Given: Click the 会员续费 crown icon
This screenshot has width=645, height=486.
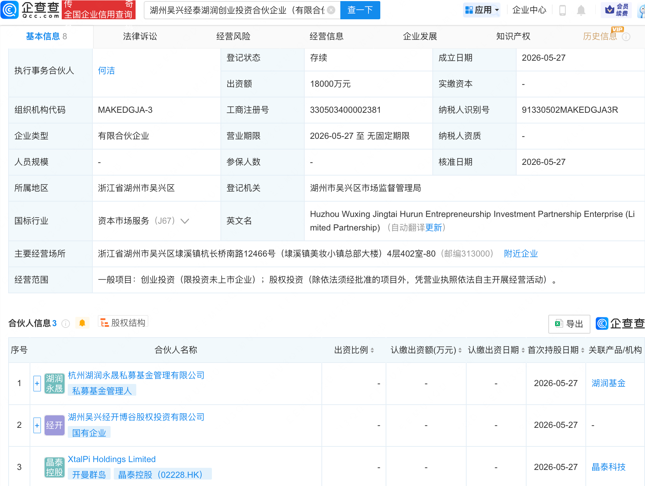Looking at the screenshot, I should 616,10.
